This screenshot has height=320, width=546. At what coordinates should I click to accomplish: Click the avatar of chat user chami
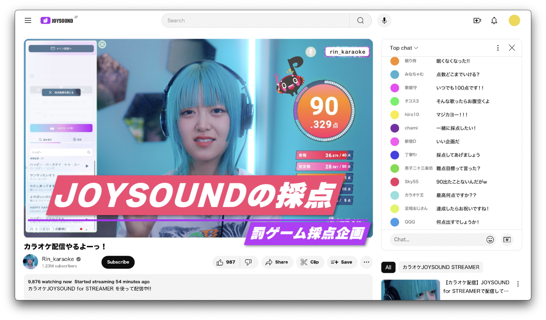pos(394,128)
